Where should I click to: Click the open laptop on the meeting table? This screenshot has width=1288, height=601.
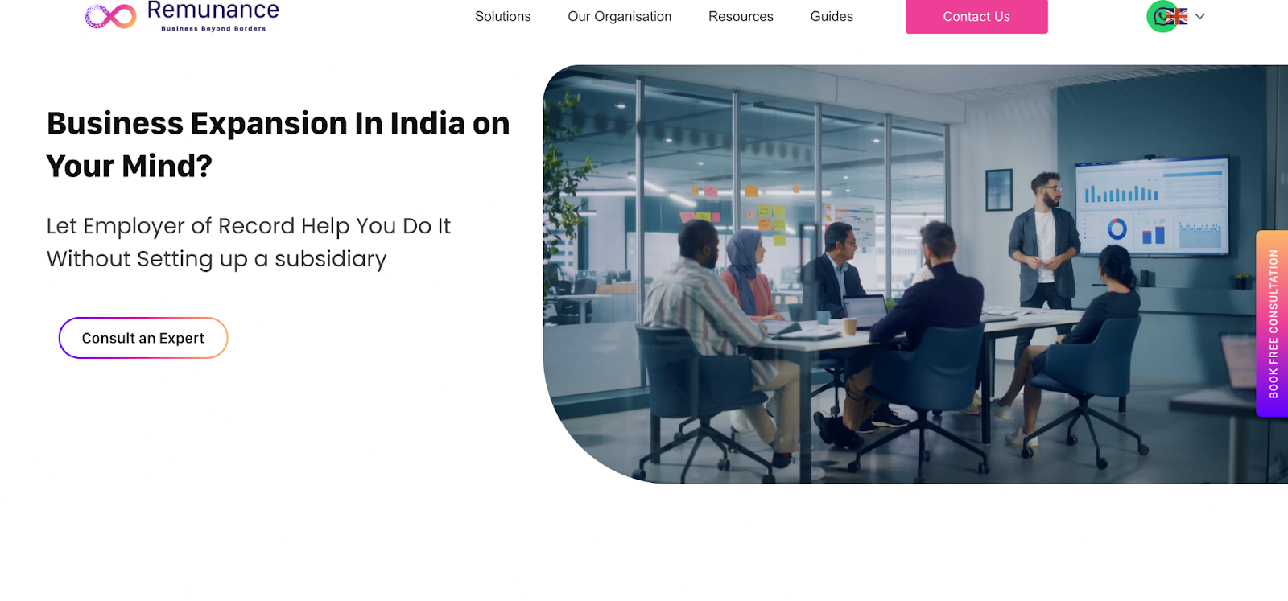[x=865, y=308]
